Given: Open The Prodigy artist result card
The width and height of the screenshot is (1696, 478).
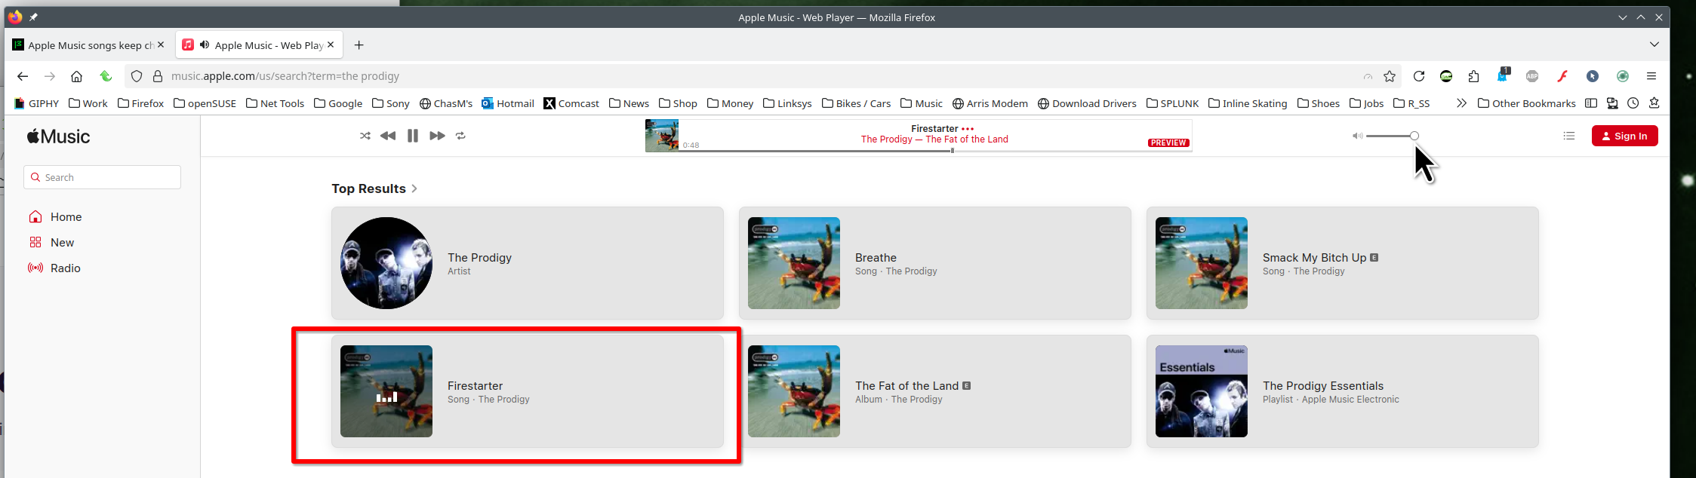Looking at the screenshot, I should [x=528, y=263].
